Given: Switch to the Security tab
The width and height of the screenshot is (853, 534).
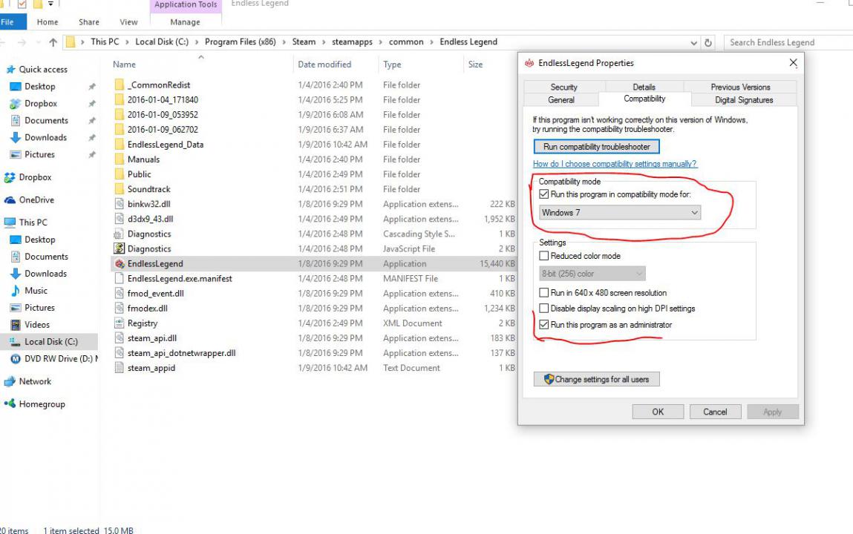Looking at the screenshot, I should (563, 87).
